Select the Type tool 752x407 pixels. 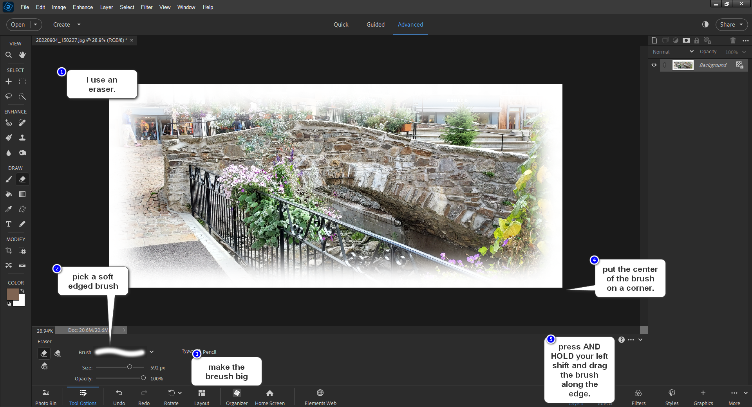(x=9, y=224)
